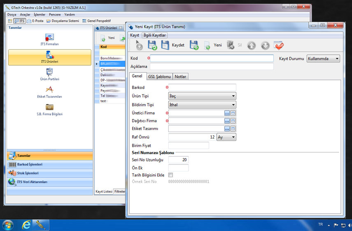Click the Sil trash icon
Viewport: 352px width, 231px height.
[234, 45]
